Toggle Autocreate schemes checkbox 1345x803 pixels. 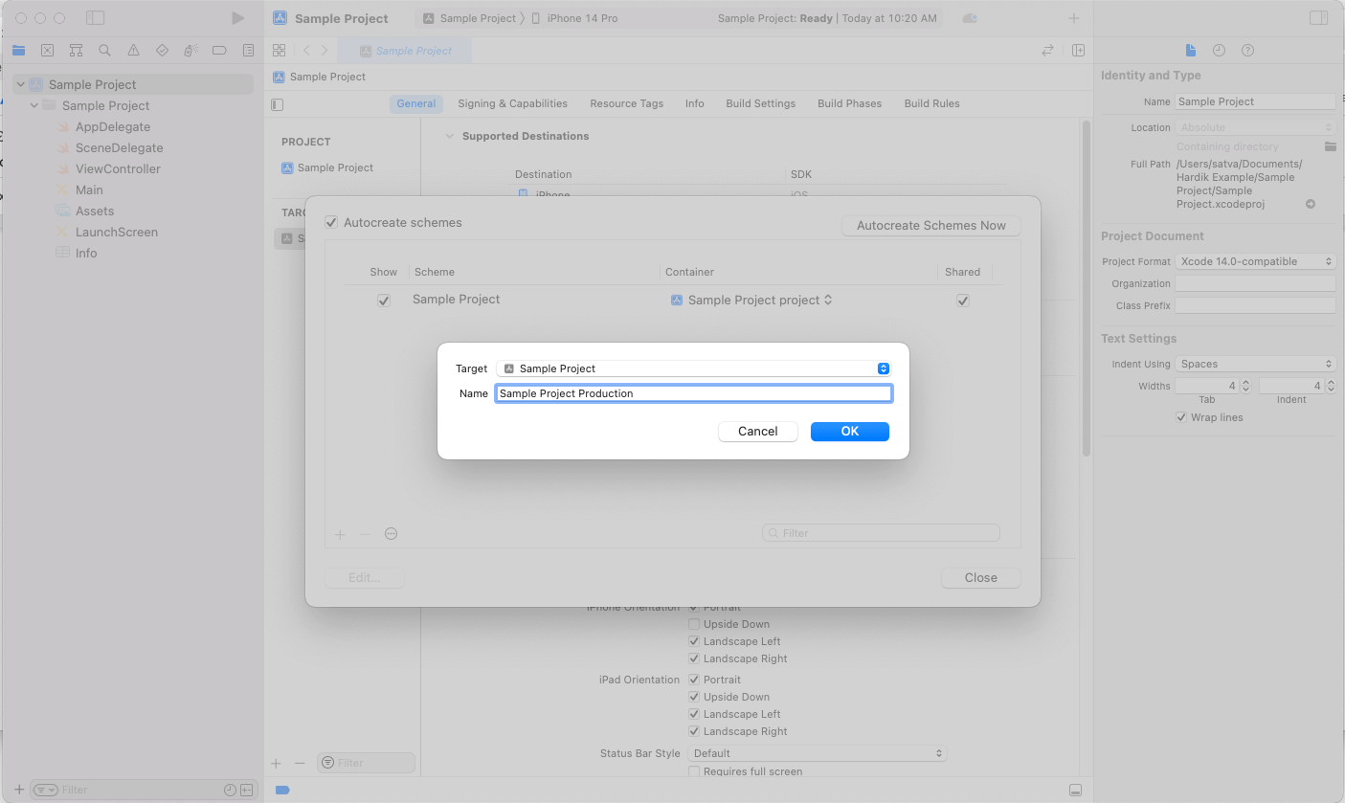[x=331, y=222]
